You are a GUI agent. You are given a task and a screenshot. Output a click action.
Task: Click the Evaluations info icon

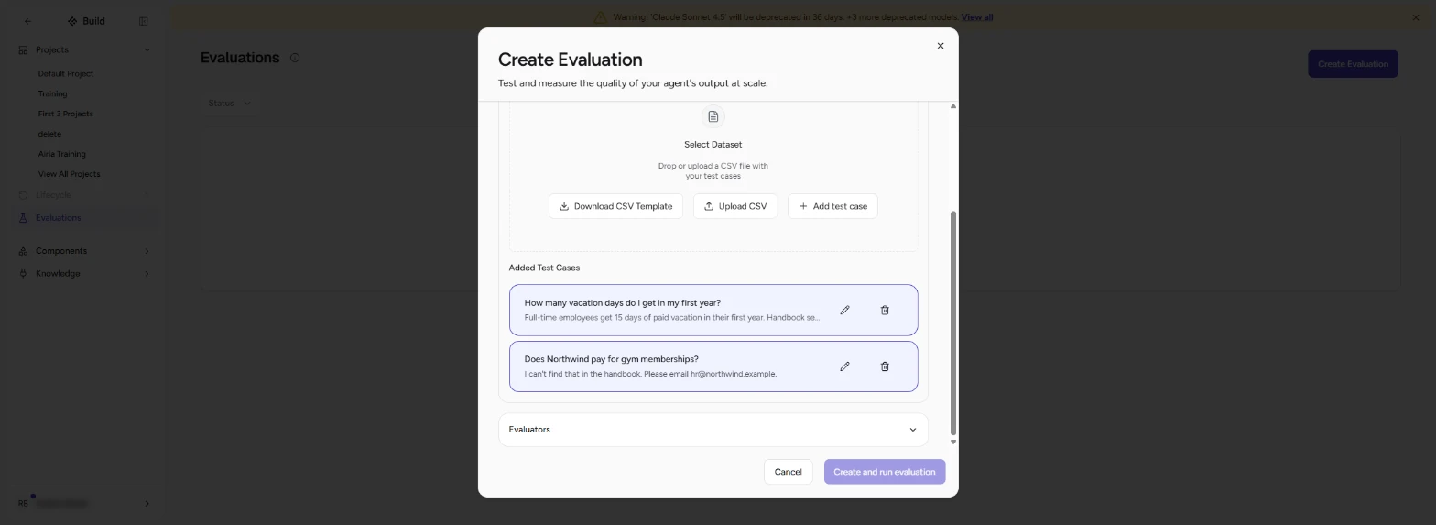pyautogui.click(x=295, y=58)
